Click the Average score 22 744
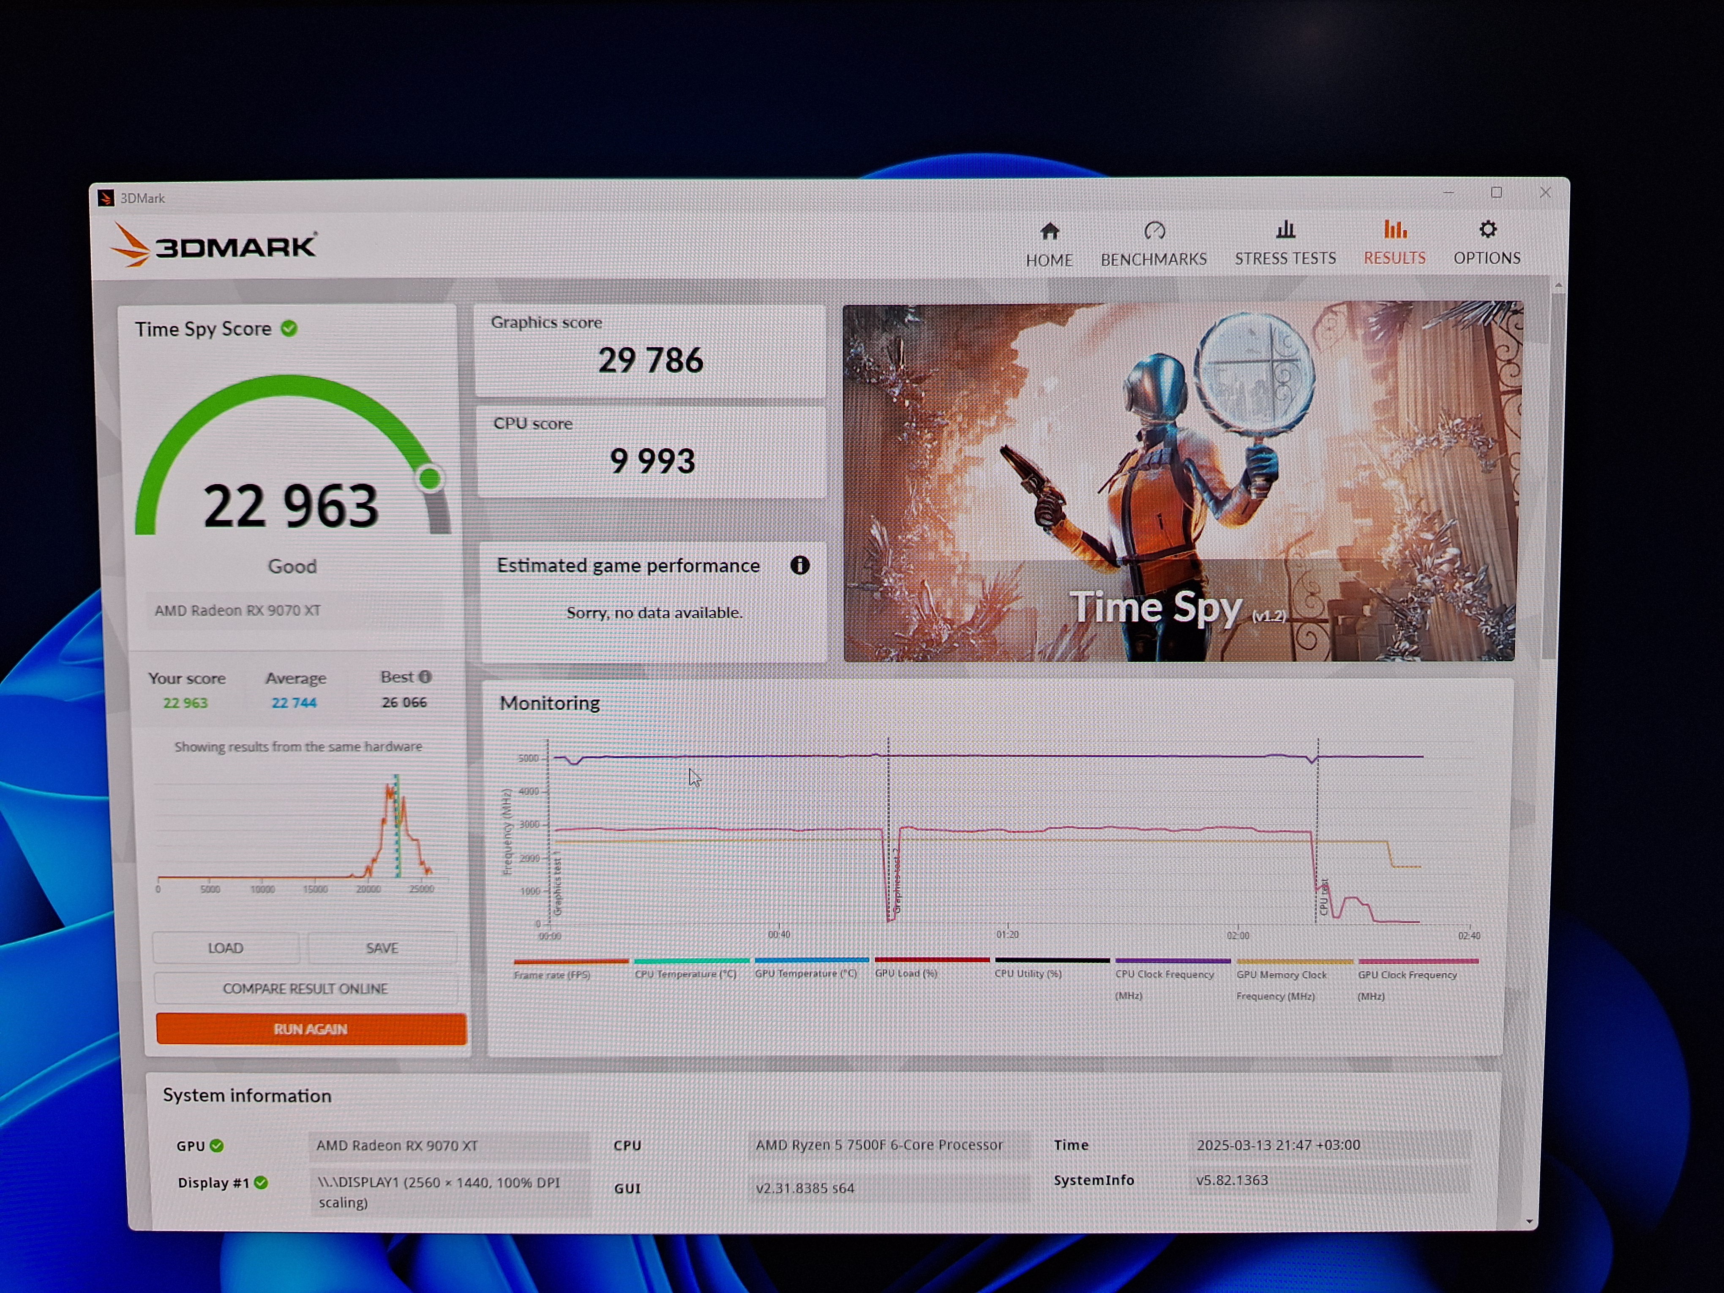 294,702
